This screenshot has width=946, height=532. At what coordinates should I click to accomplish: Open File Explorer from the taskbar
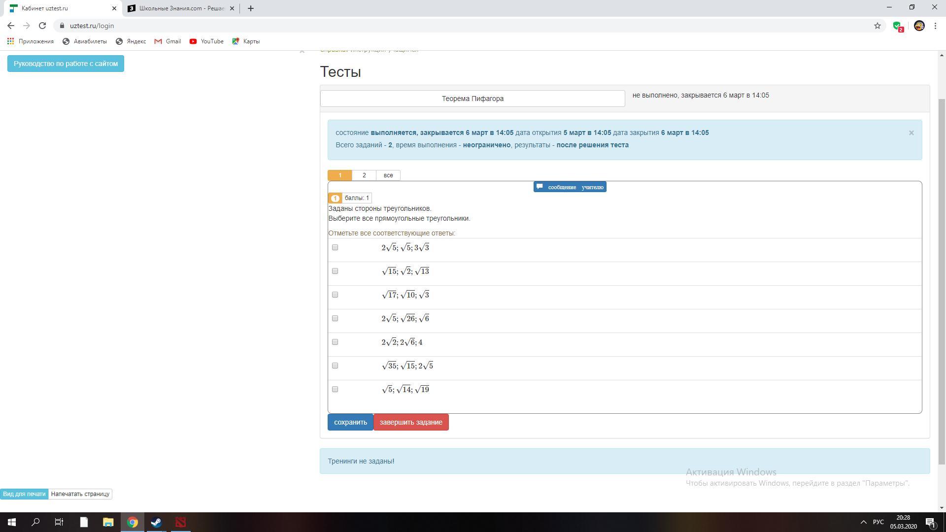(x=108, y=522)
